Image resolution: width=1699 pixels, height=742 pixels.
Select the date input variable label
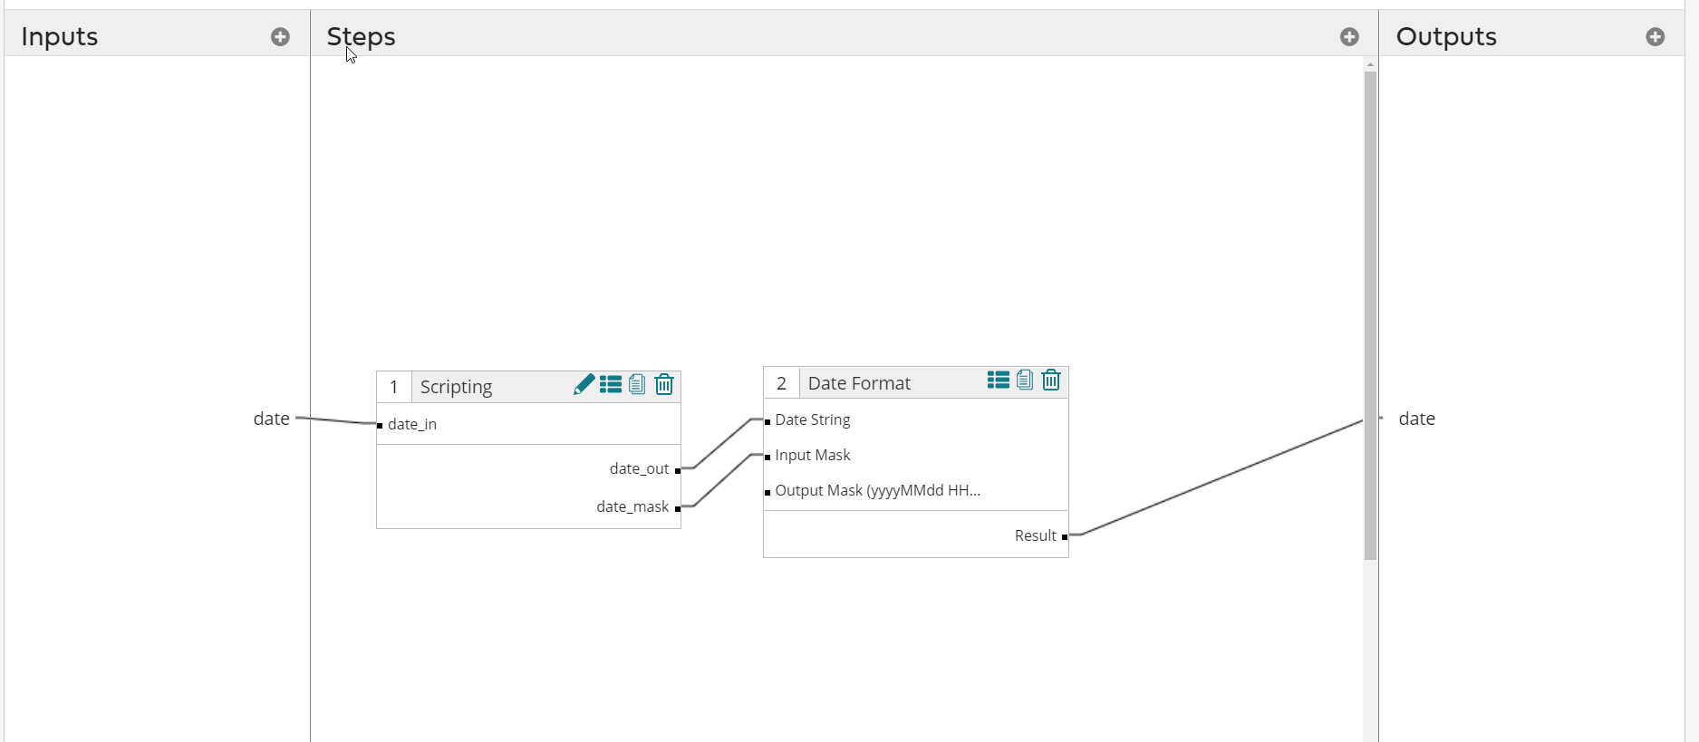click(x=271, y=419)
